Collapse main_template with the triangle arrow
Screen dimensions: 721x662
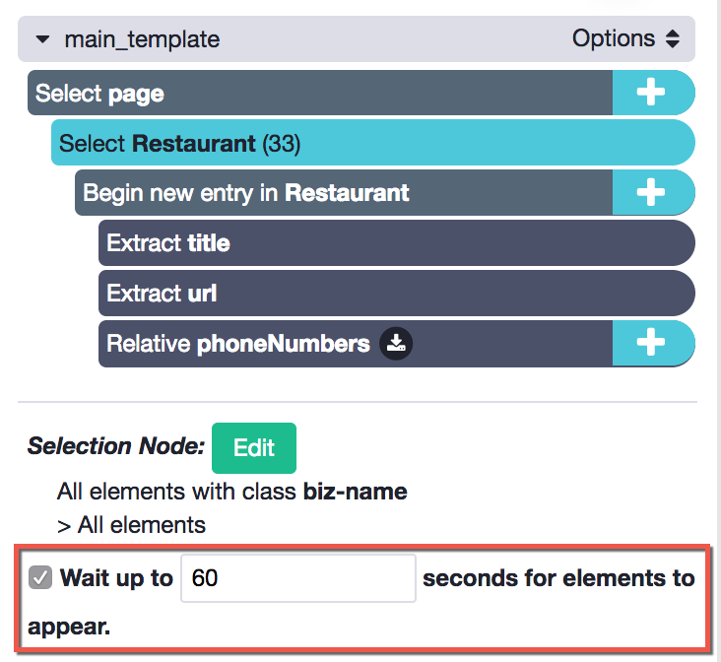coord(42,39)
